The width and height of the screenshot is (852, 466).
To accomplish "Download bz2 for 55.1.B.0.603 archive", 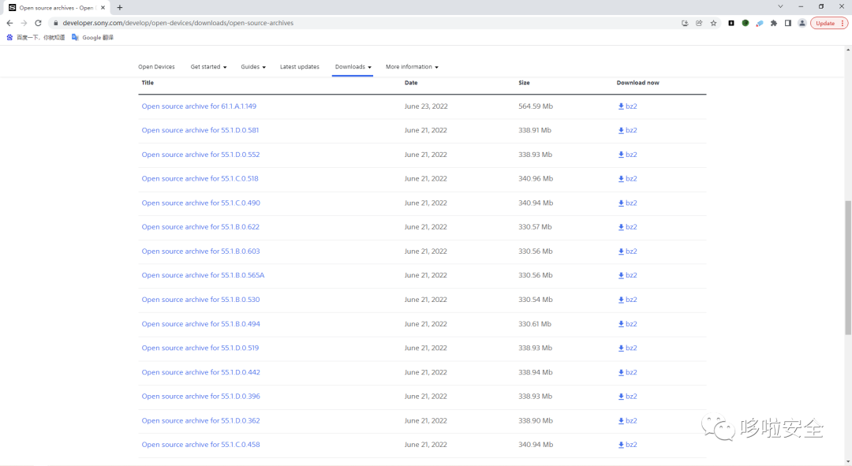I will click(x=628, y=252).
